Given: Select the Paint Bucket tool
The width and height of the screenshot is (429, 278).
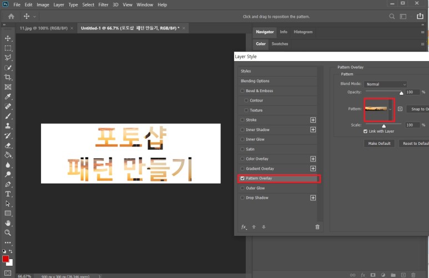Looking at the screenshot, I should [8, 155].
